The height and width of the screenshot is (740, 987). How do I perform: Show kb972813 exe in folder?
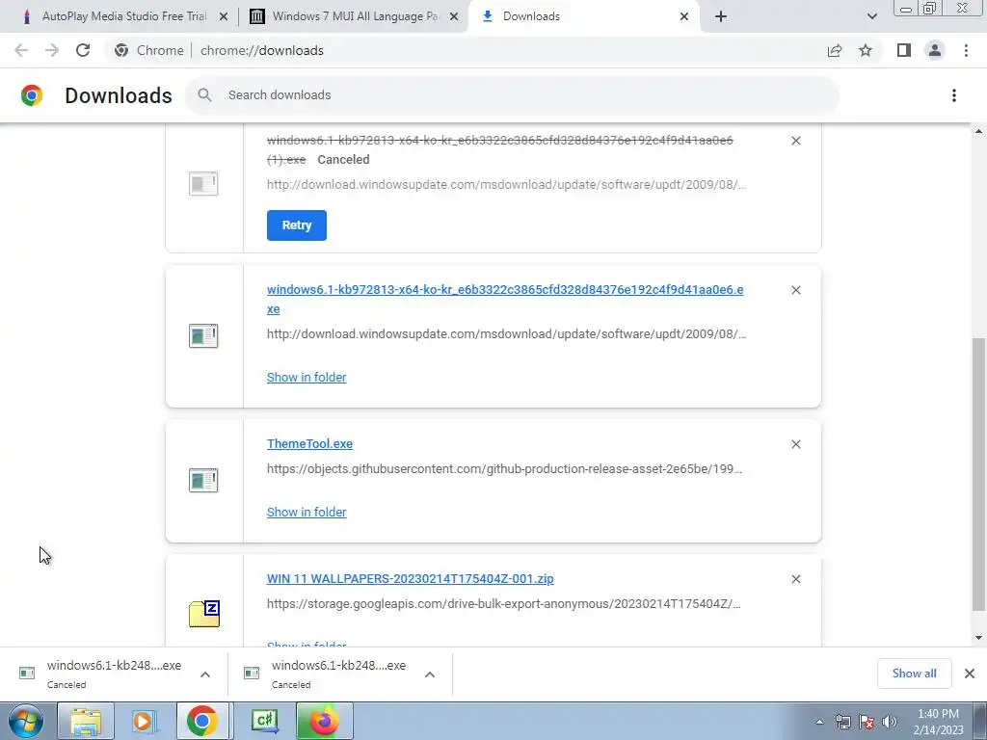coord(307,378)
